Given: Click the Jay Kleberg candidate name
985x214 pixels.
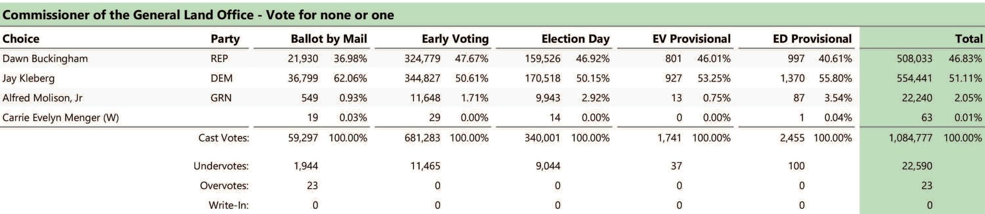Looking at the screenshot, I should [x=29, y=79].
